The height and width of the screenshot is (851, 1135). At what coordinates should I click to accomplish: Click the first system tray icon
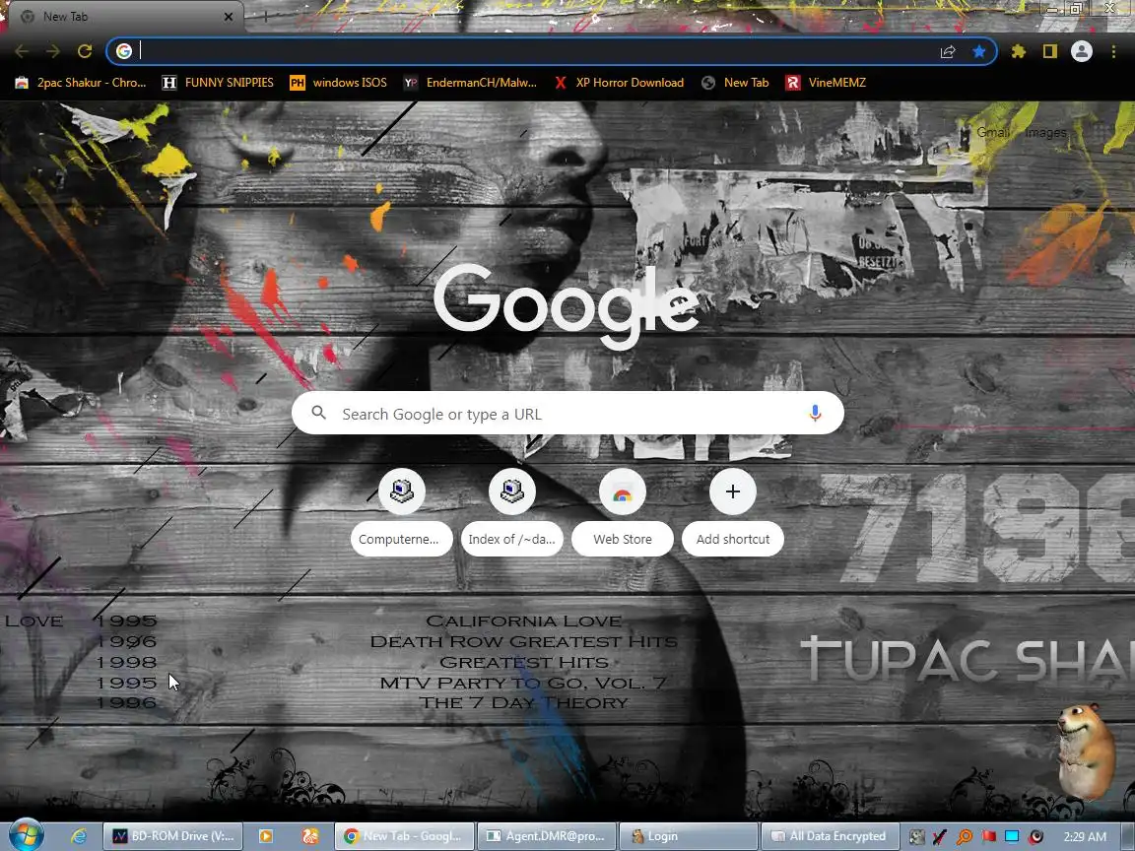(x=916, y=836)
